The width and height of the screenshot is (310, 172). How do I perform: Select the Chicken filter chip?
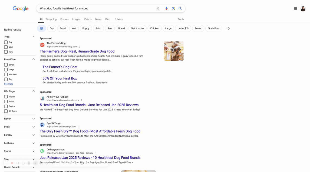(154, 28)
